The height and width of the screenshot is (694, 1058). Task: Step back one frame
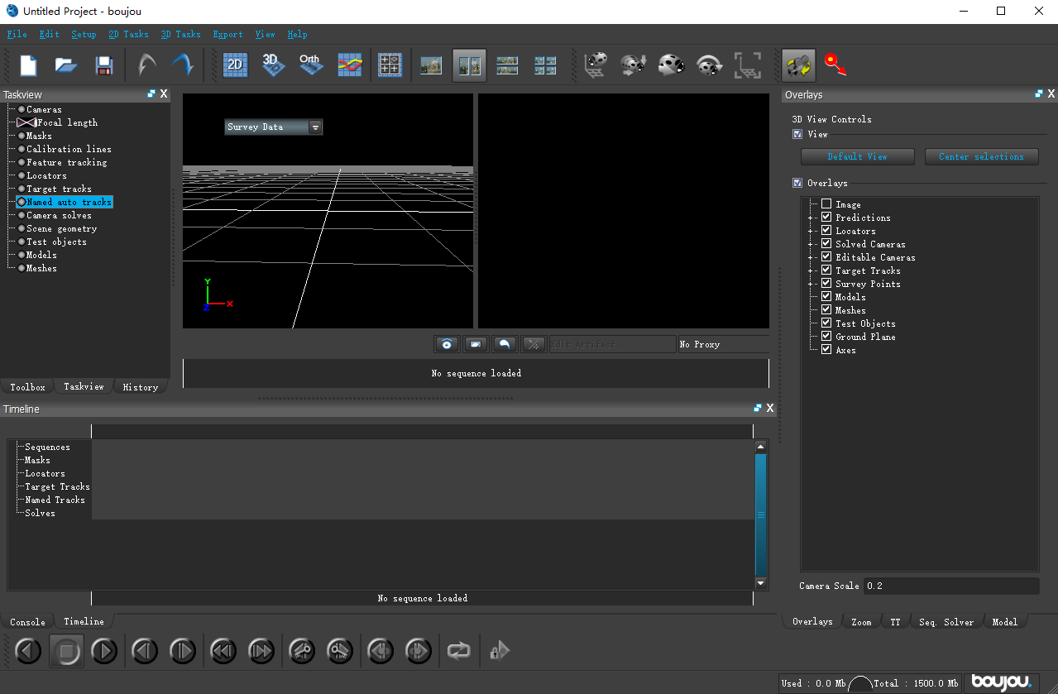pyautogui.click(x=145, y=651)
